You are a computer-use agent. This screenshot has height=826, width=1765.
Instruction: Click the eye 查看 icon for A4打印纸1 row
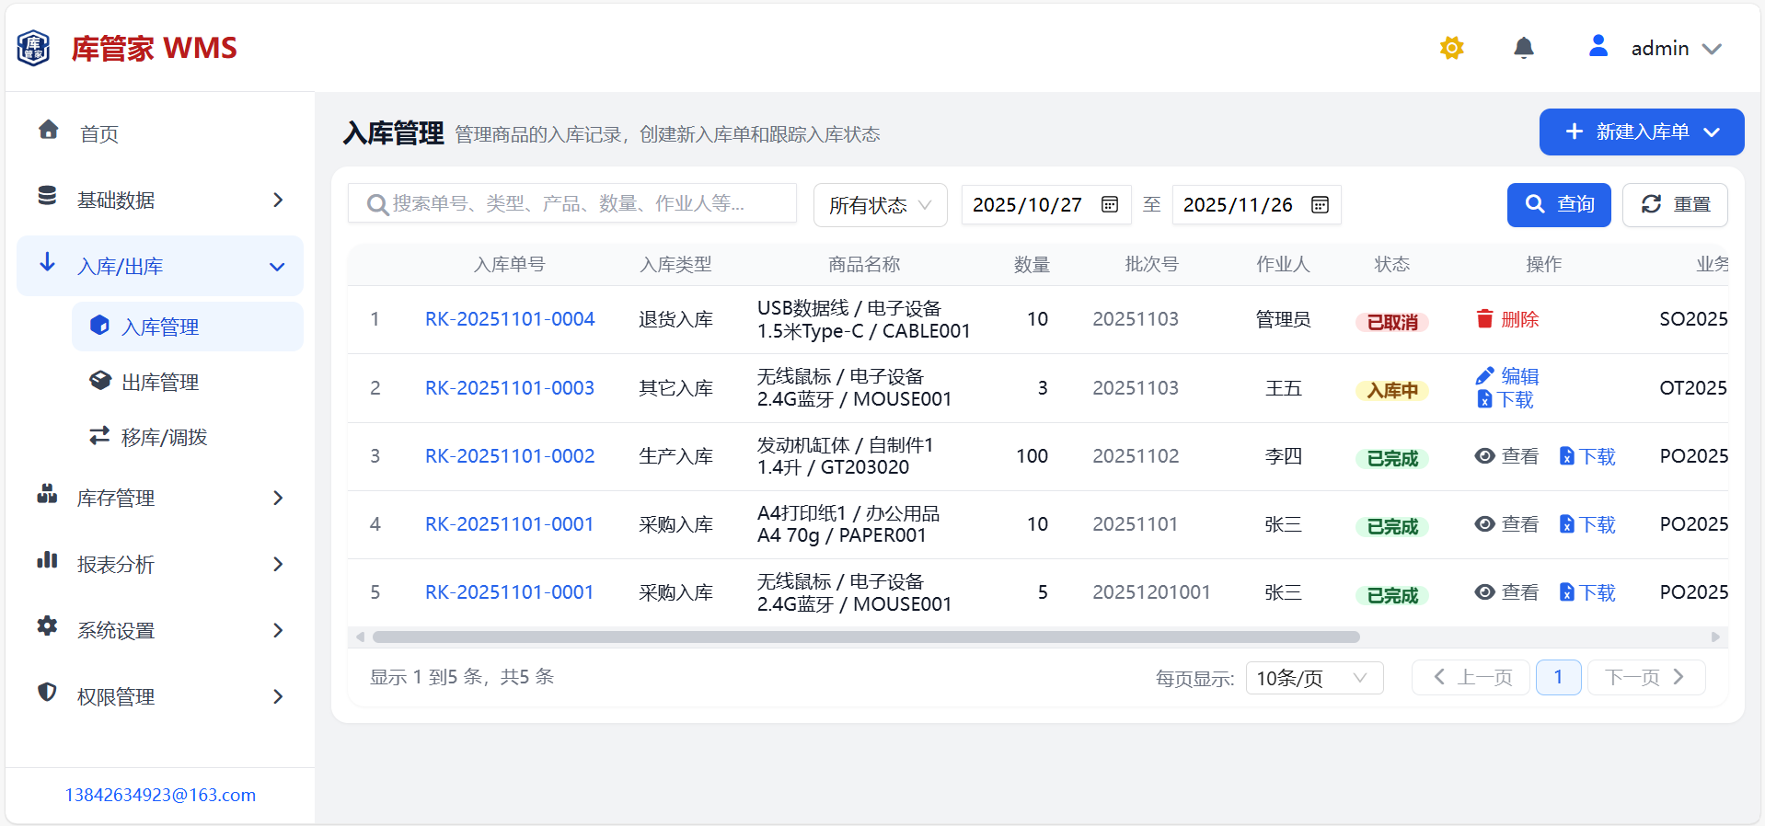pyautogui.click(x=1484, y=524)
